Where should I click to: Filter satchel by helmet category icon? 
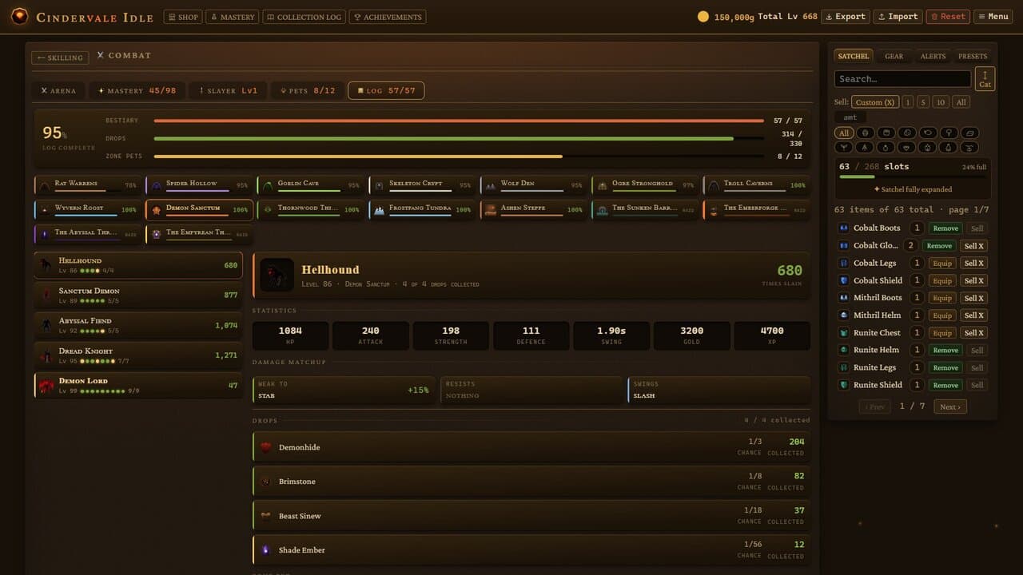(x=865, y=133)
